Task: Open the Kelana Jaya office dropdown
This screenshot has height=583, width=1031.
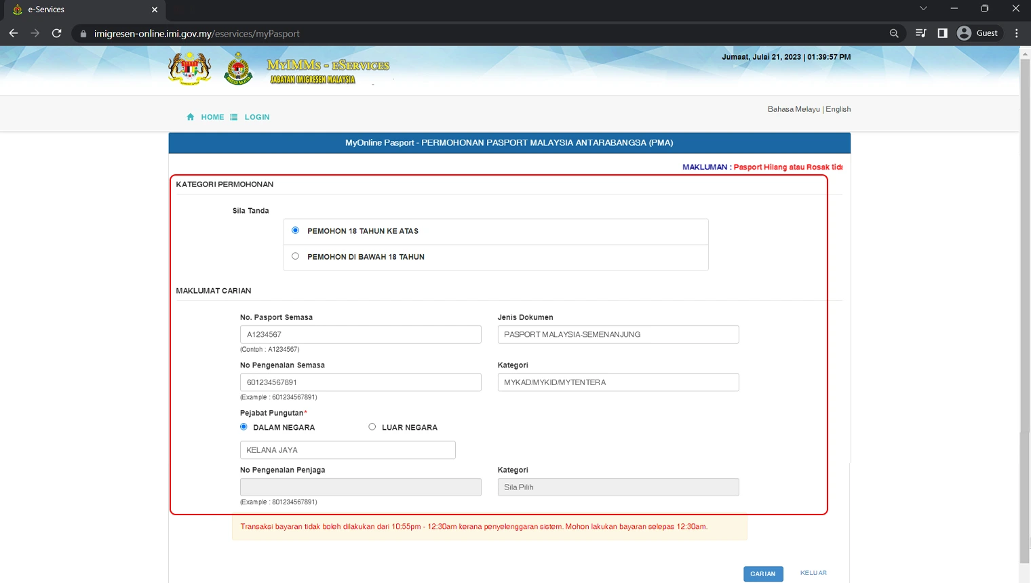Action: pyautogui.click(x=348, y=450)
